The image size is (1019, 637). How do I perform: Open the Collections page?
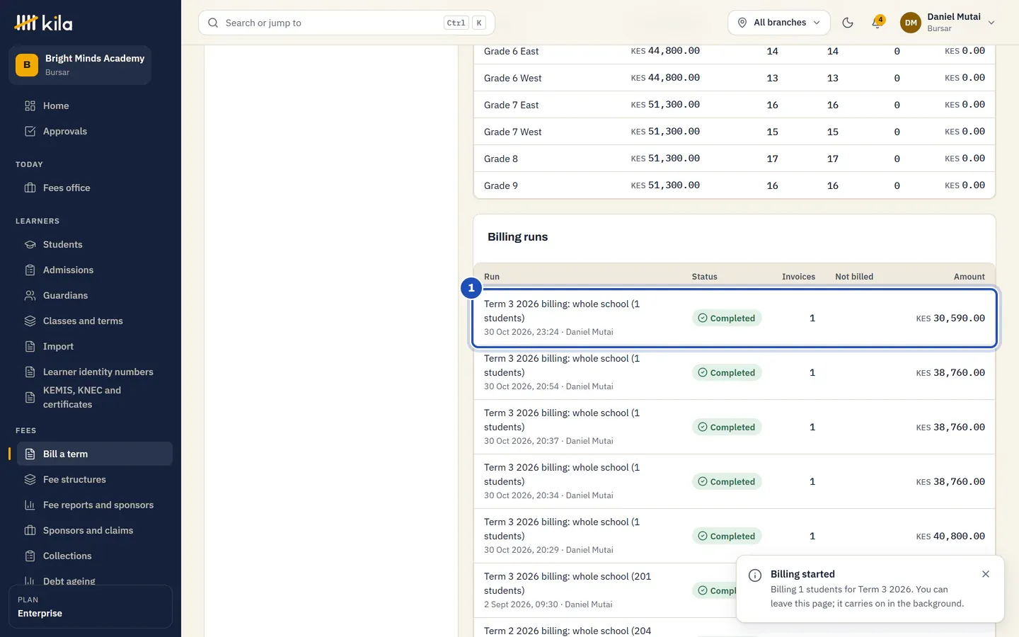95,556
